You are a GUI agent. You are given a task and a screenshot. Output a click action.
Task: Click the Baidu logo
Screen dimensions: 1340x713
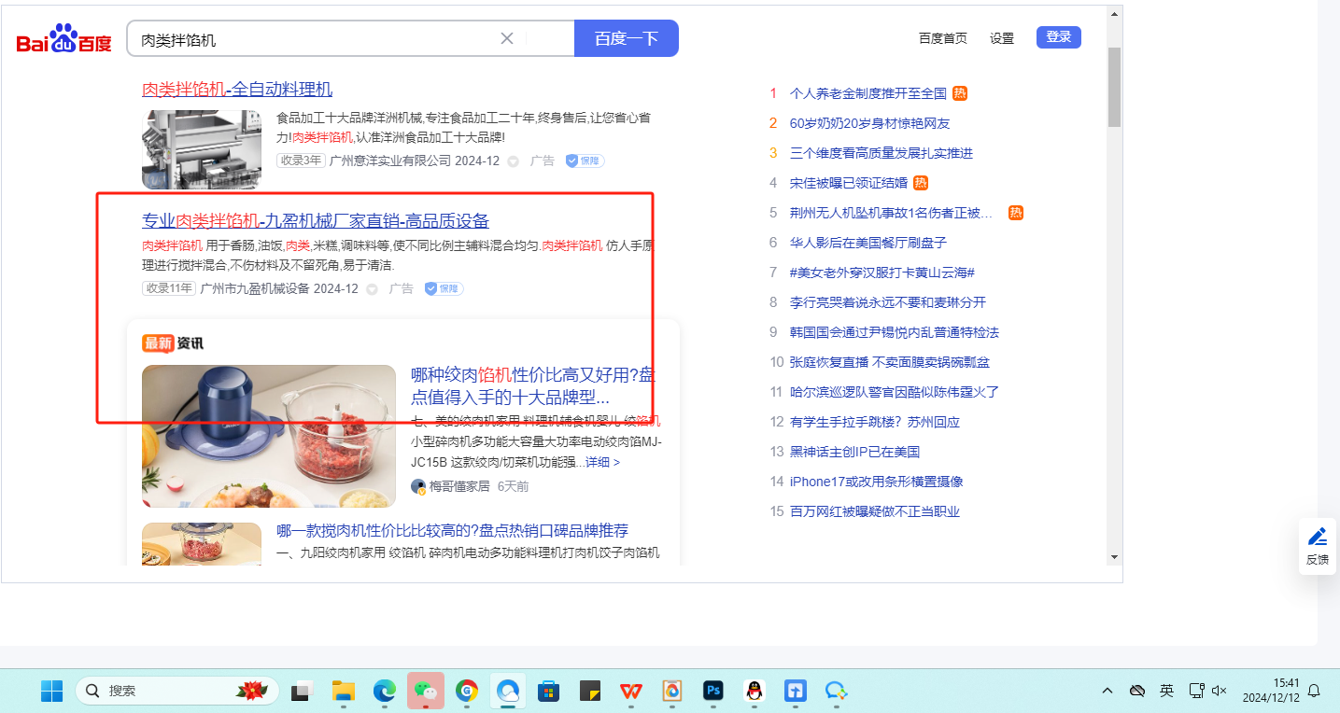pos(64,40)
